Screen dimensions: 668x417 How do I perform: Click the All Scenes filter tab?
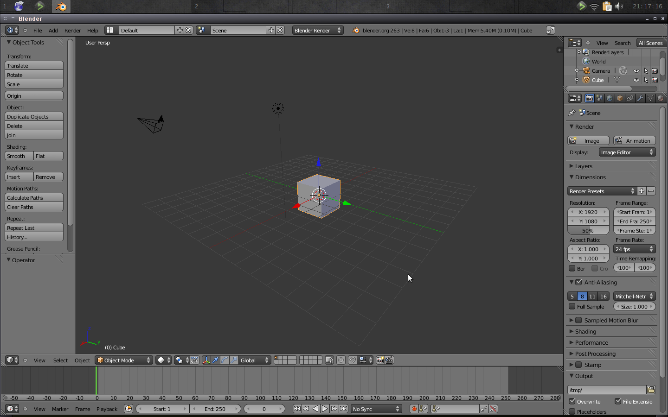pyautogui.click(x=650, y=43)
